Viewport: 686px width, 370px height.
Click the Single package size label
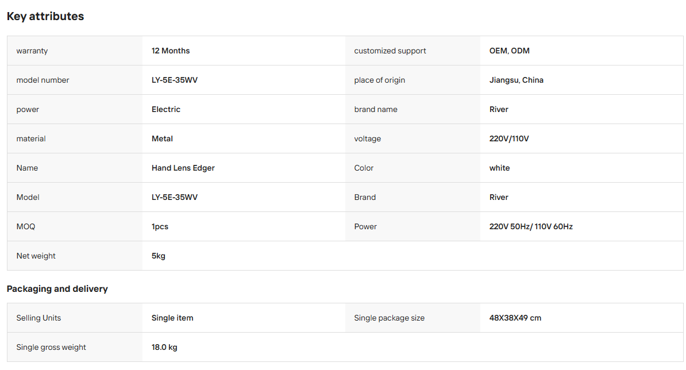(x=389, y=318)
